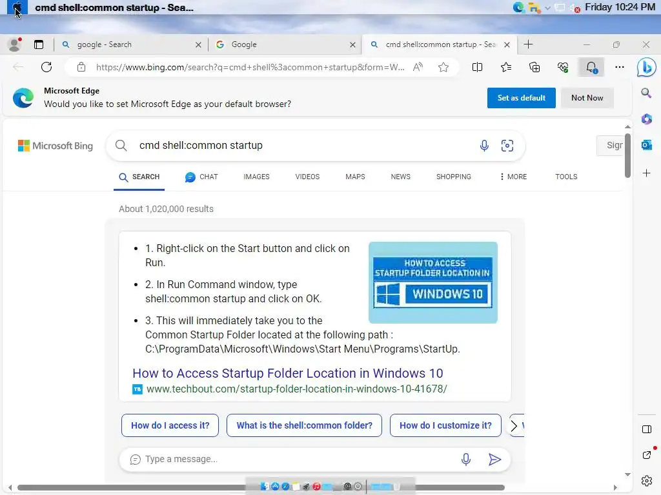This screenshot has width=661, height=495.
Task: Click Set as default button
Action: (522, 98)
